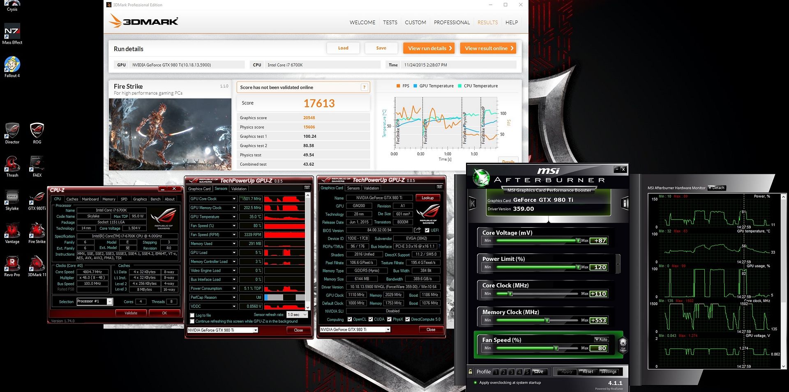Click the View run details button

pos(429,48)
